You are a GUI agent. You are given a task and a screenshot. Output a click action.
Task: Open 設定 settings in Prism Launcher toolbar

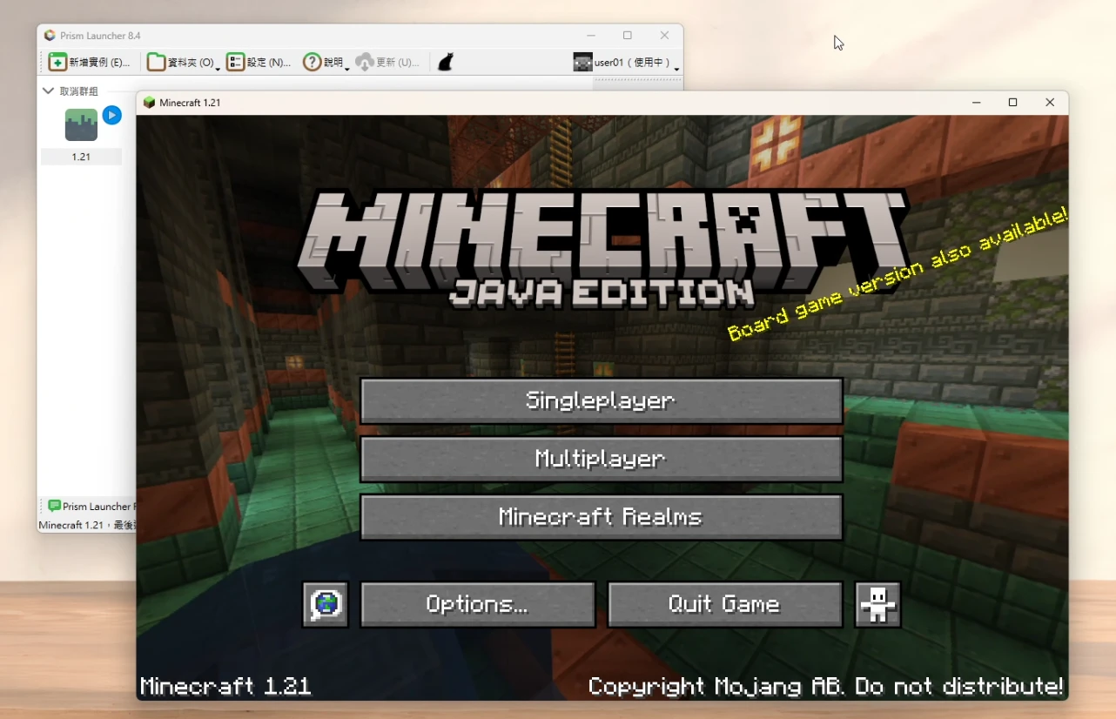[x=259, y=62]
